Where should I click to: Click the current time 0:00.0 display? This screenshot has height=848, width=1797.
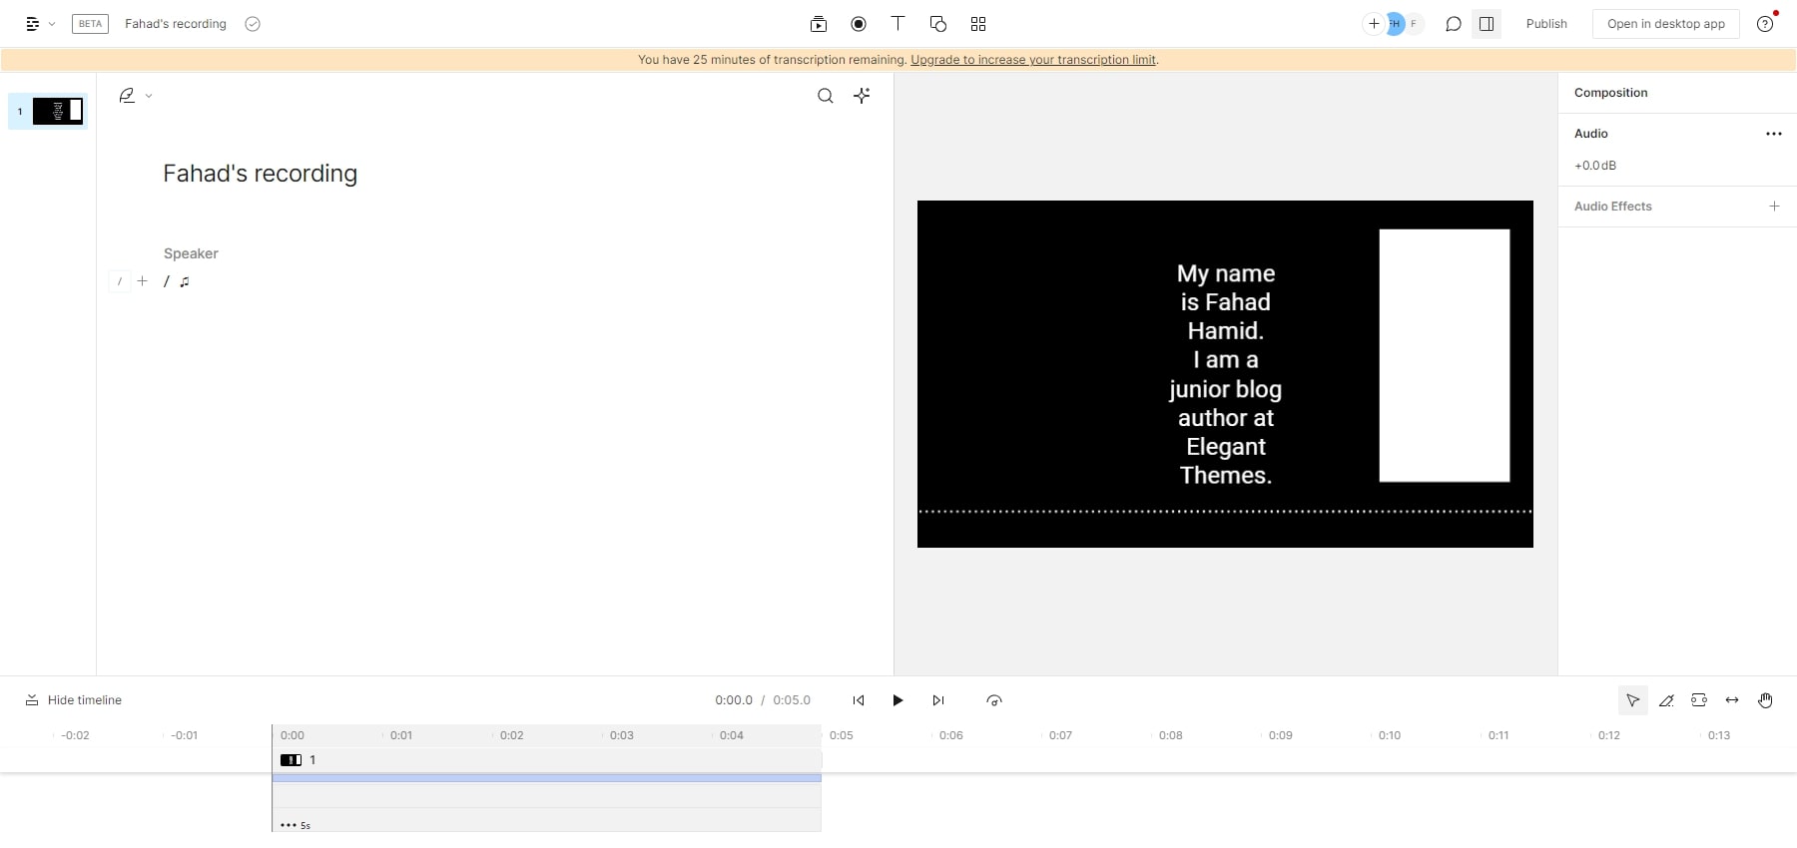[734, 700]
